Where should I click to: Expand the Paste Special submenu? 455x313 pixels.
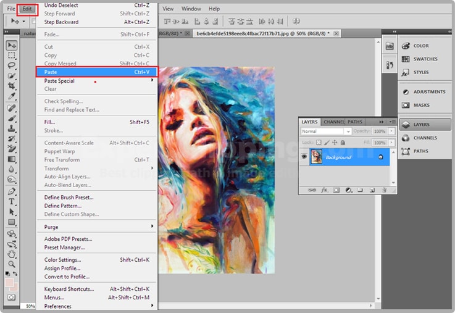[152, 80]
